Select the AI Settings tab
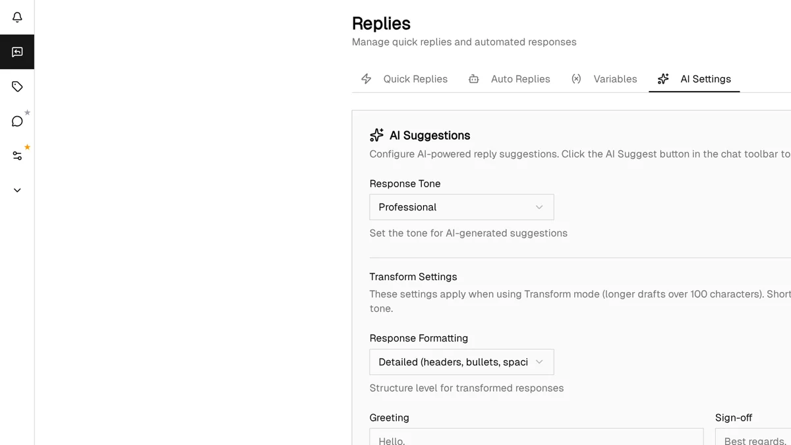 point(705,78)
